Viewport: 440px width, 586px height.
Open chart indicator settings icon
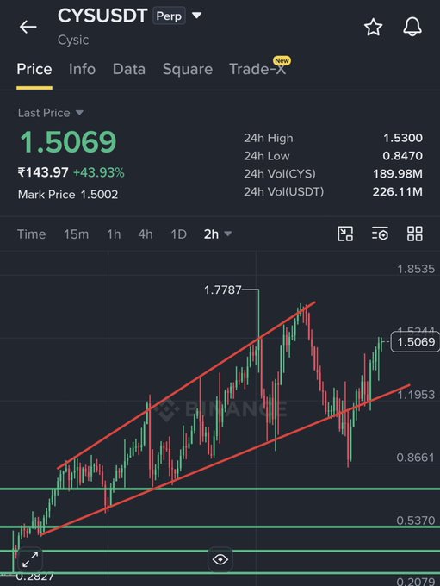click(x=380, y=234)
